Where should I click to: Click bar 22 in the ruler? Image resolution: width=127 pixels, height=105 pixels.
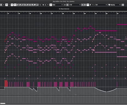63,14
